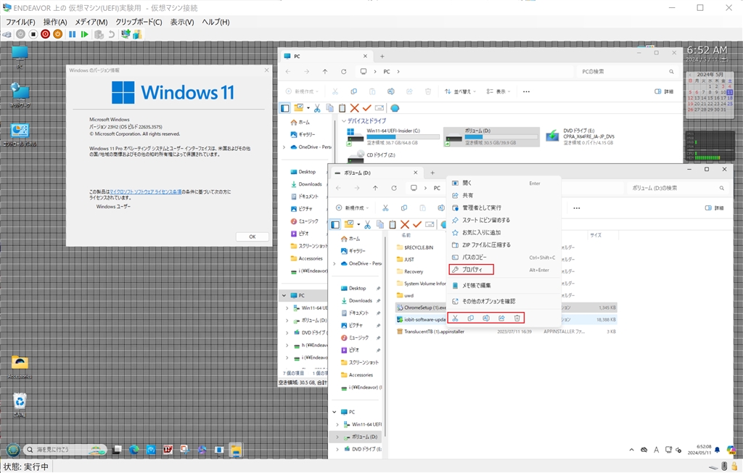Viewport: 743px width, 473px height.
Task: Click the Ctrl+Alt+Del icon in VM toolbar
Action: point(7,34)
